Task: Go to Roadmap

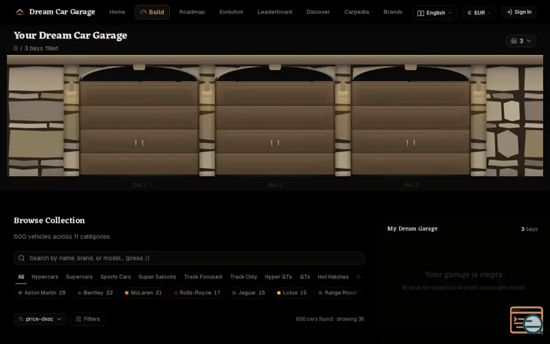Action: [x=192, y=12]
